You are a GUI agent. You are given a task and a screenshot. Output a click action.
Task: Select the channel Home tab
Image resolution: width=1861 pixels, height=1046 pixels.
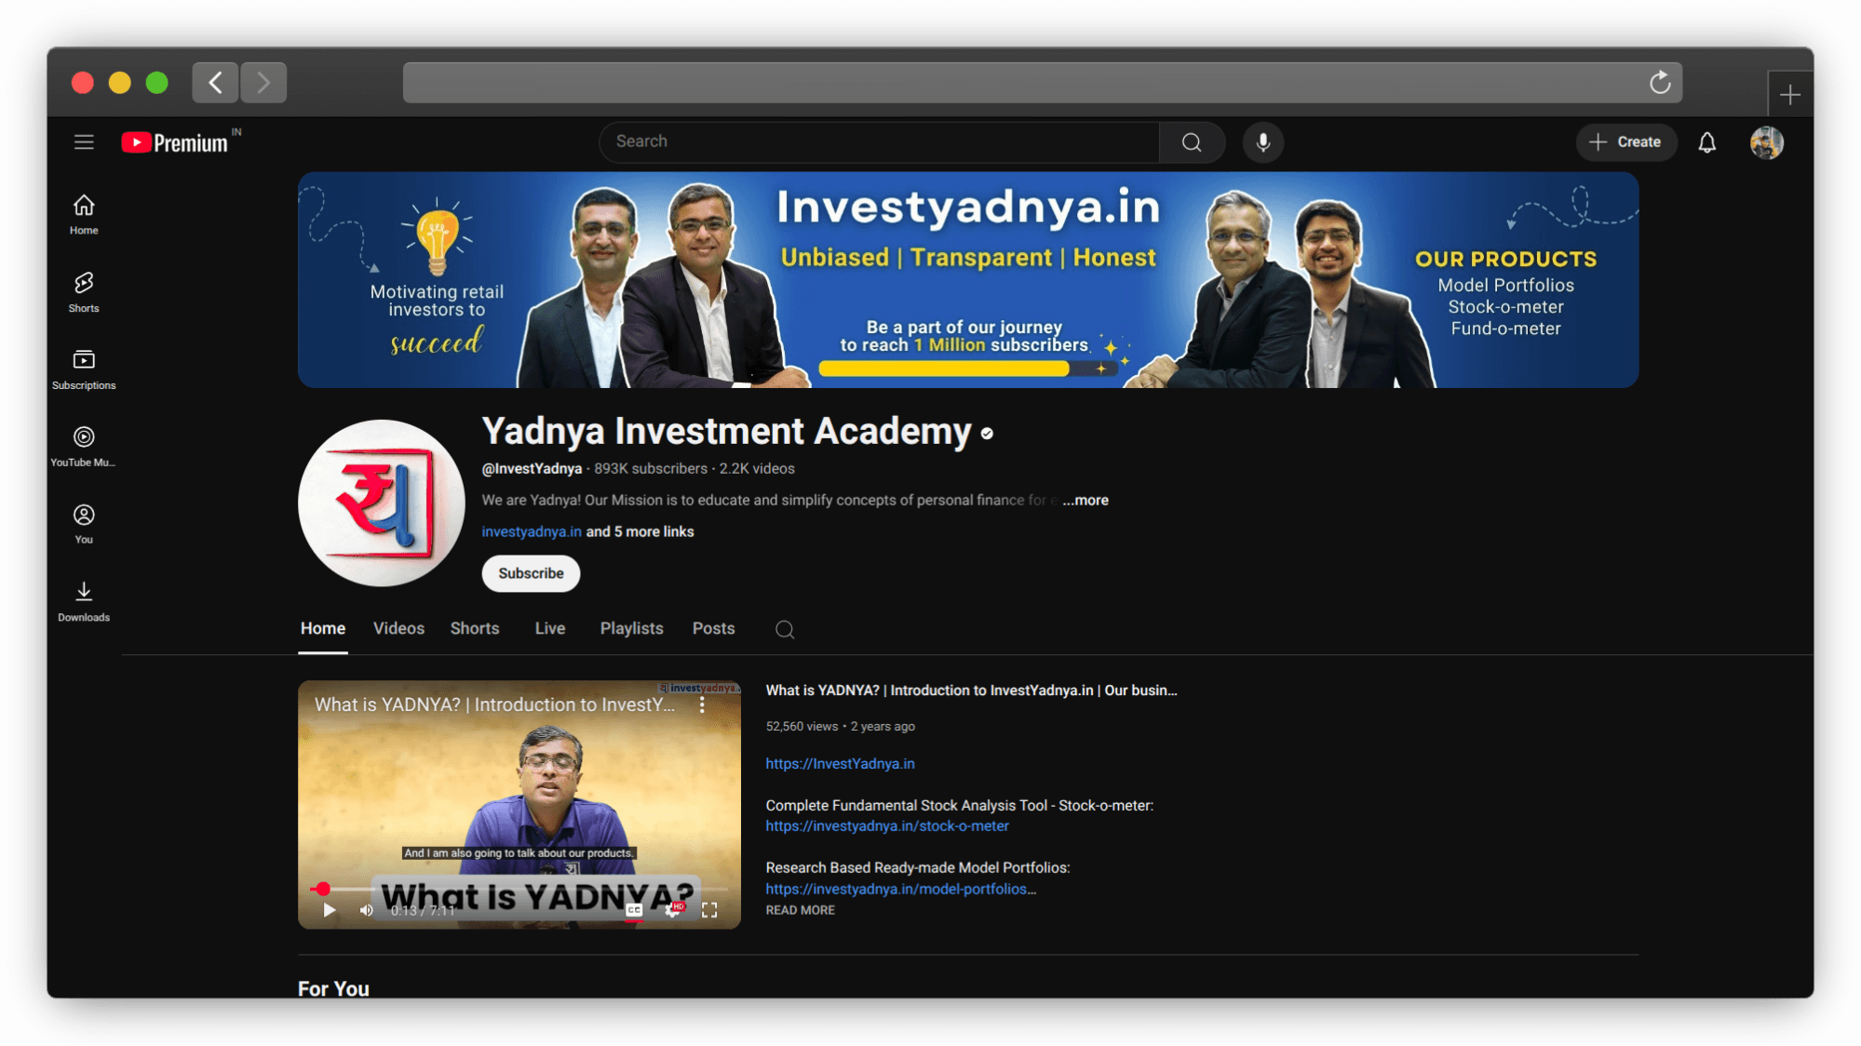(x=323, y=629)
